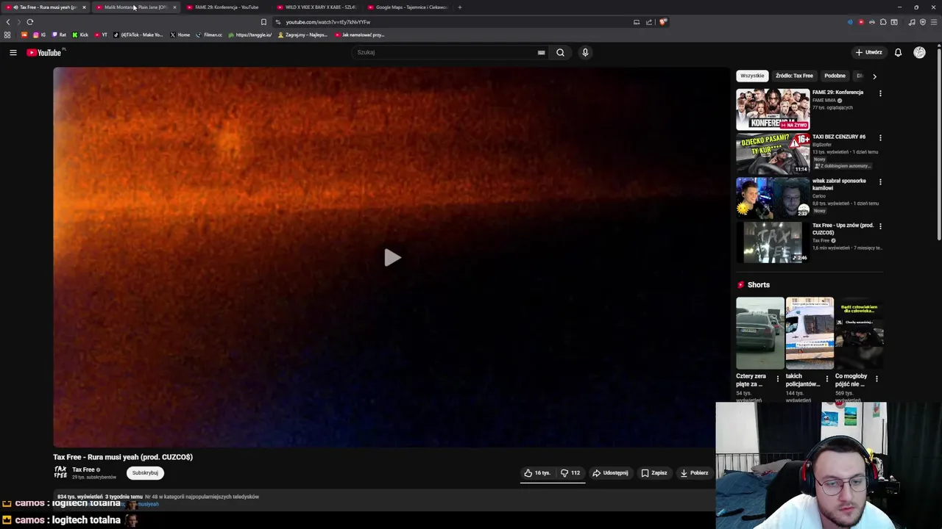Screen dimensions: 942x529
Task: Open the Co mogłoby pójść nie Short
Action: (x=859, y=333)
